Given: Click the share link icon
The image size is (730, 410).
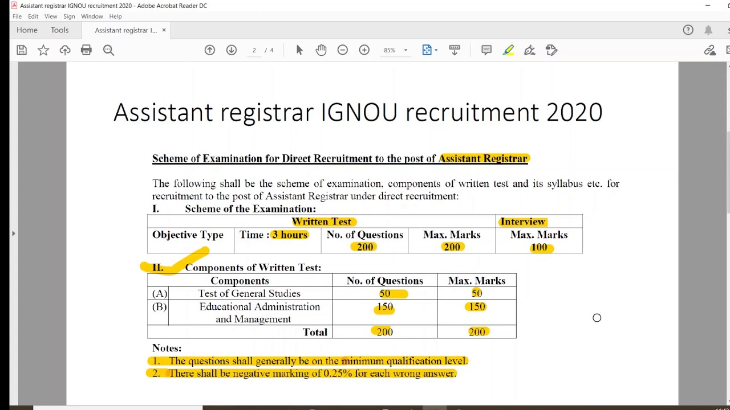Looking at the screenshot, I should point(710,50).
